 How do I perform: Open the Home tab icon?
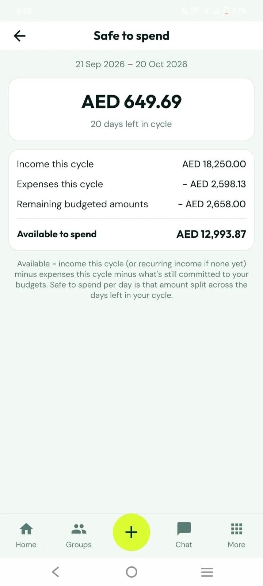(26, 529)
